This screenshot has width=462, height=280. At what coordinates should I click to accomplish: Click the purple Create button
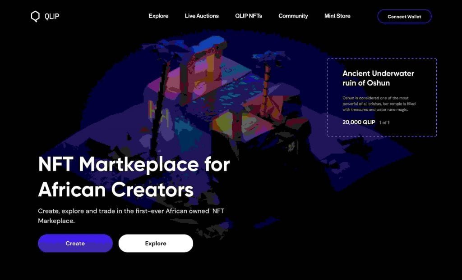(x=75, y=243)
